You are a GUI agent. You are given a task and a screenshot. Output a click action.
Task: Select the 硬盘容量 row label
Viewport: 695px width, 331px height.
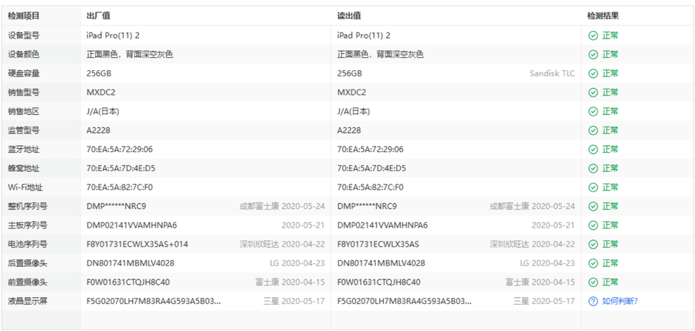click(23, 73)
